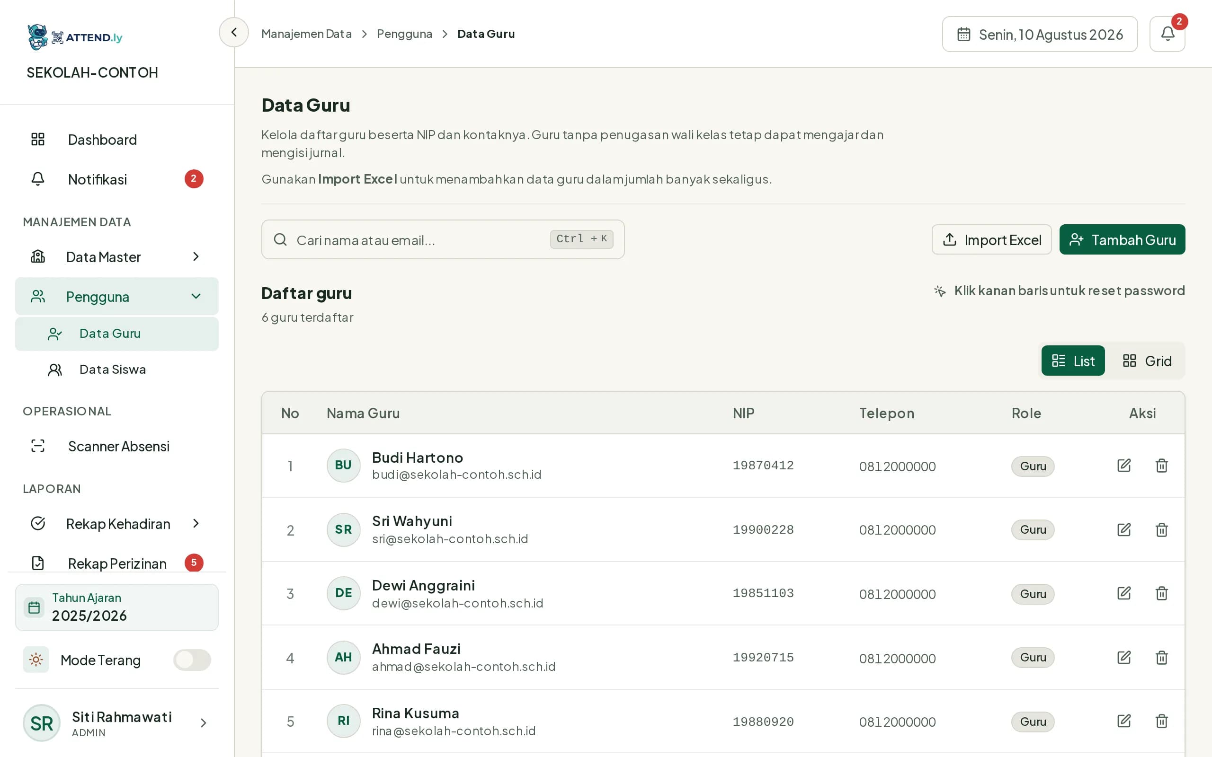Viewport: 1212px width, 757px height.
Task: Delete Sri Wahyuni's record
Action: pyautogui.click(x=1161, y=530)
